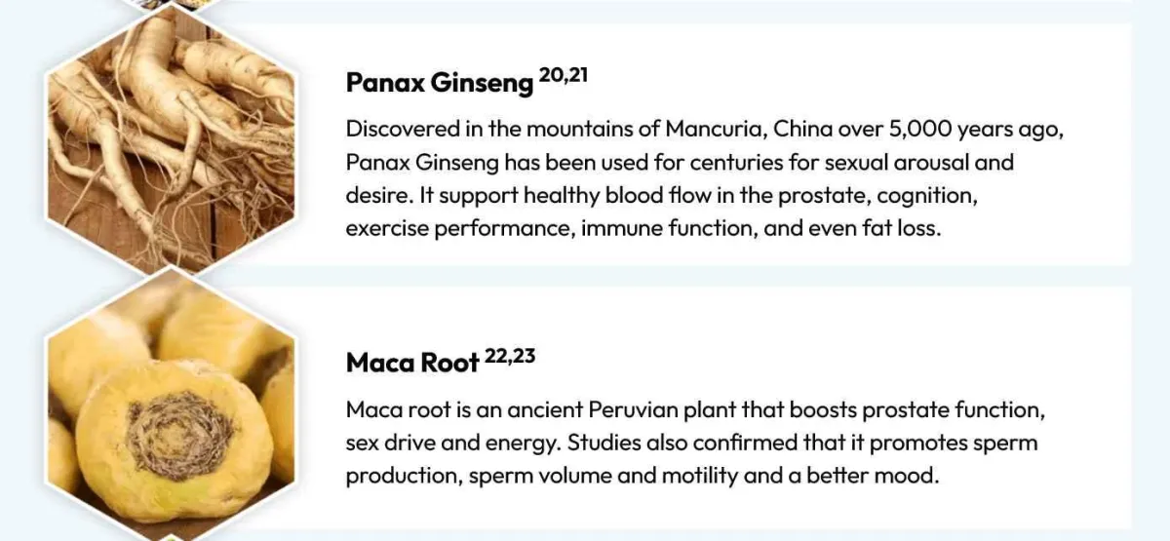Click the Panax Ginseng root photo
The width and height of the screenshot is (1170, 541).
tap(171, 141)
